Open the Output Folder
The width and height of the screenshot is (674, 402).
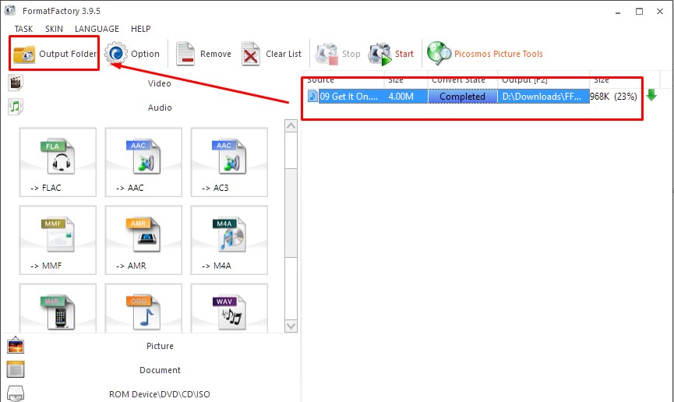[x=55, y=54]
